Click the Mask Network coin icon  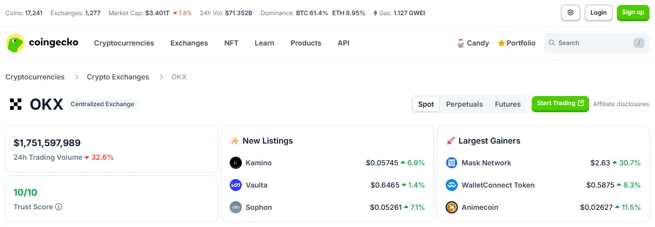coord(452,163)
